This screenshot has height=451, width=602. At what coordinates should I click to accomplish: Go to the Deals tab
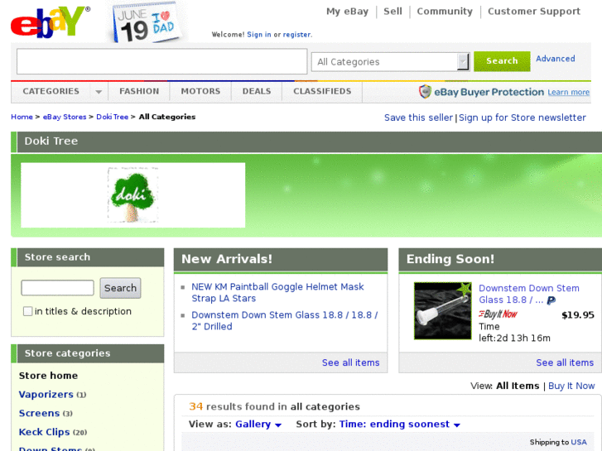click(x=257, y=91)
